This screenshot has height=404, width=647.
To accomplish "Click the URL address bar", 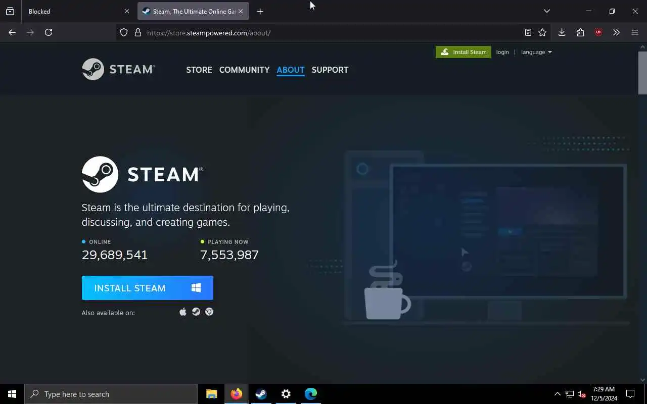I will click(334, 33).
